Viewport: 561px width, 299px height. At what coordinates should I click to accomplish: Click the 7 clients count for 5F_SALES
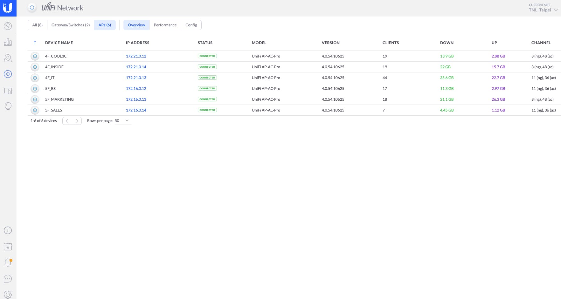coord(384,110)
